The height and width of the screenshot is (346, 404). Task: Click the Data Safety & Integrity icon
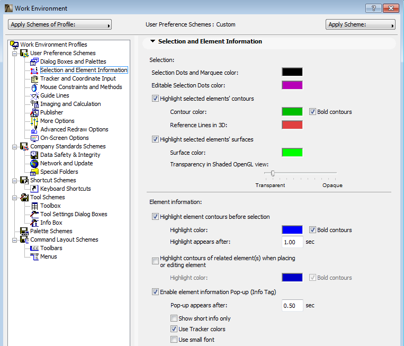pyautogui.click(x=34, y=155)
